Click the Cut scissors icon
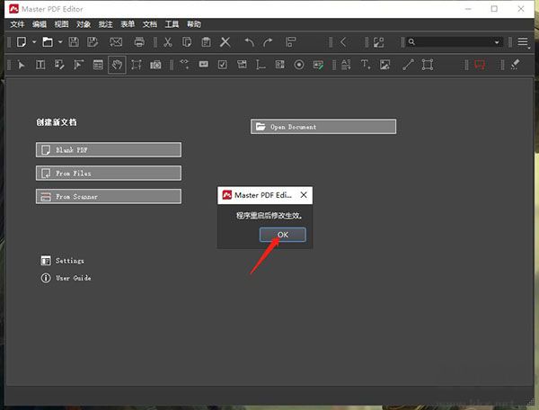Image resolution: width=539 pixels, height=410 pixels. [167, 41]
